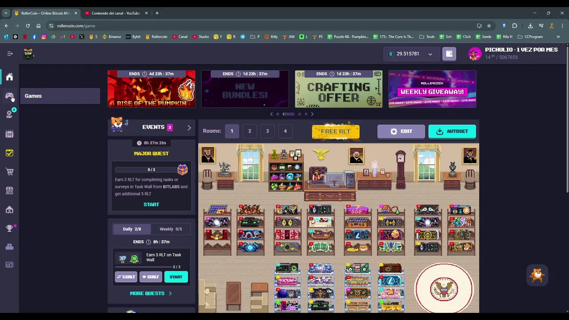569x320 pixels.
Task: Switch to the Daily 2/8 quests tab
Action: [x=132, y=229]
